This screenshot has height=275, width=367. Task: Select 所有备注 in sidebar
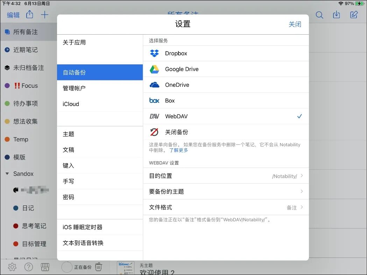click(x=29, y=32)
